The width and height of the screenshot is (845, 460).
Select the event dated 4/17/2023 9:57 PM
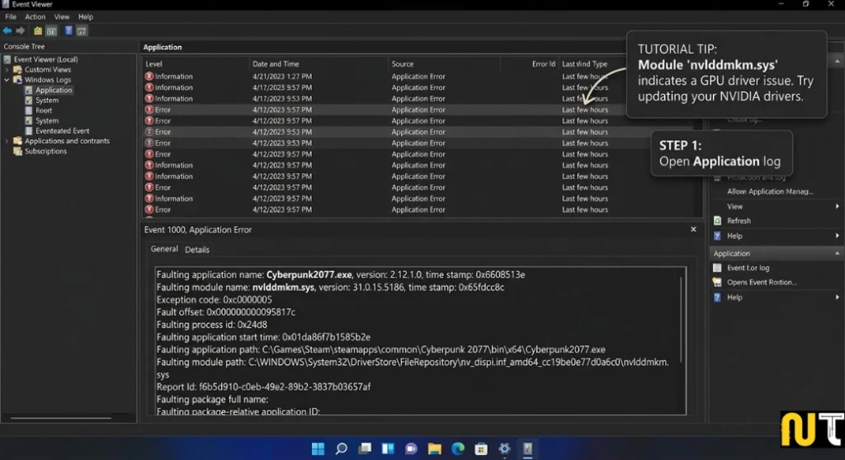click(x=422, y=87)
